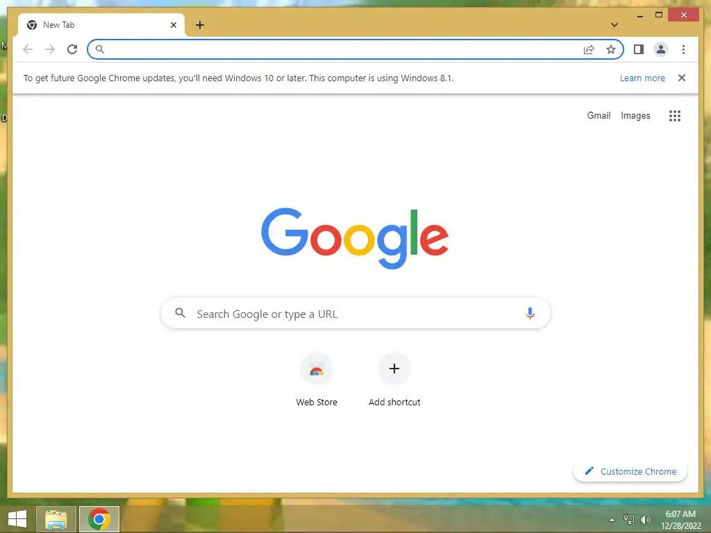The height and width of the screenshot is (533, 711).
Task: Click the Customize Chrome button
Action: click(630, 471)
